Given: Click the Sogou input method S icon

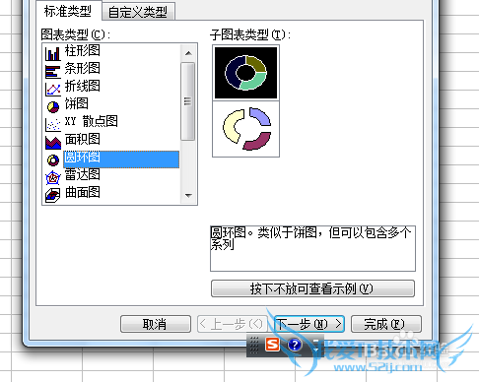Looking at the screenshot, I should coord(272,345).
